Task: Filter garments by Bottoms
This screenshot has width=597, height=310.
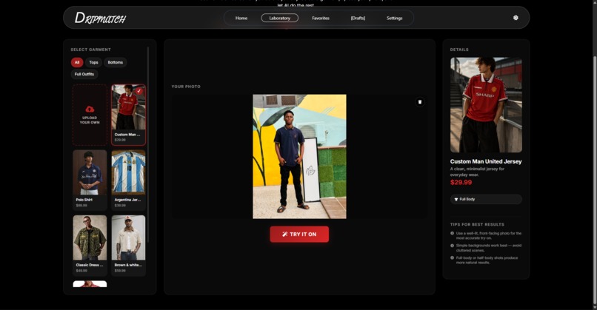Action: 116,62
